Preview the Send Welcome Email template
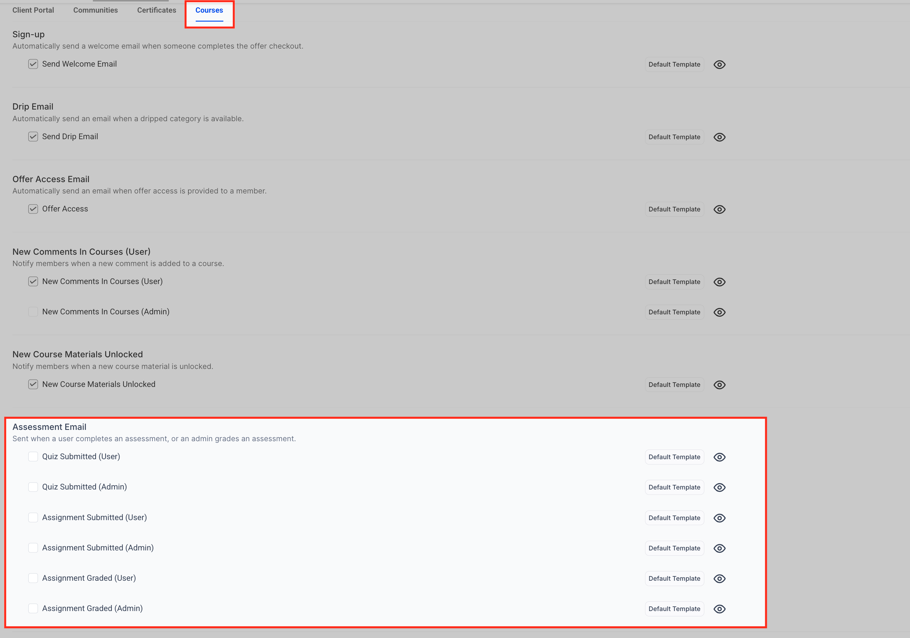 (x=719, y=64)
